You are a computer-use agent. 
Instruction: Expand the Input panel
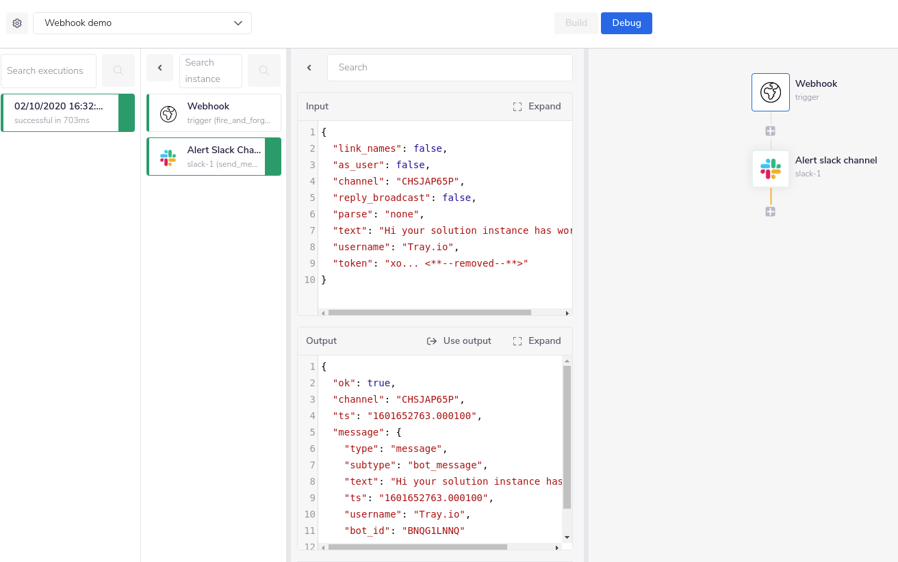click(537, 106)
